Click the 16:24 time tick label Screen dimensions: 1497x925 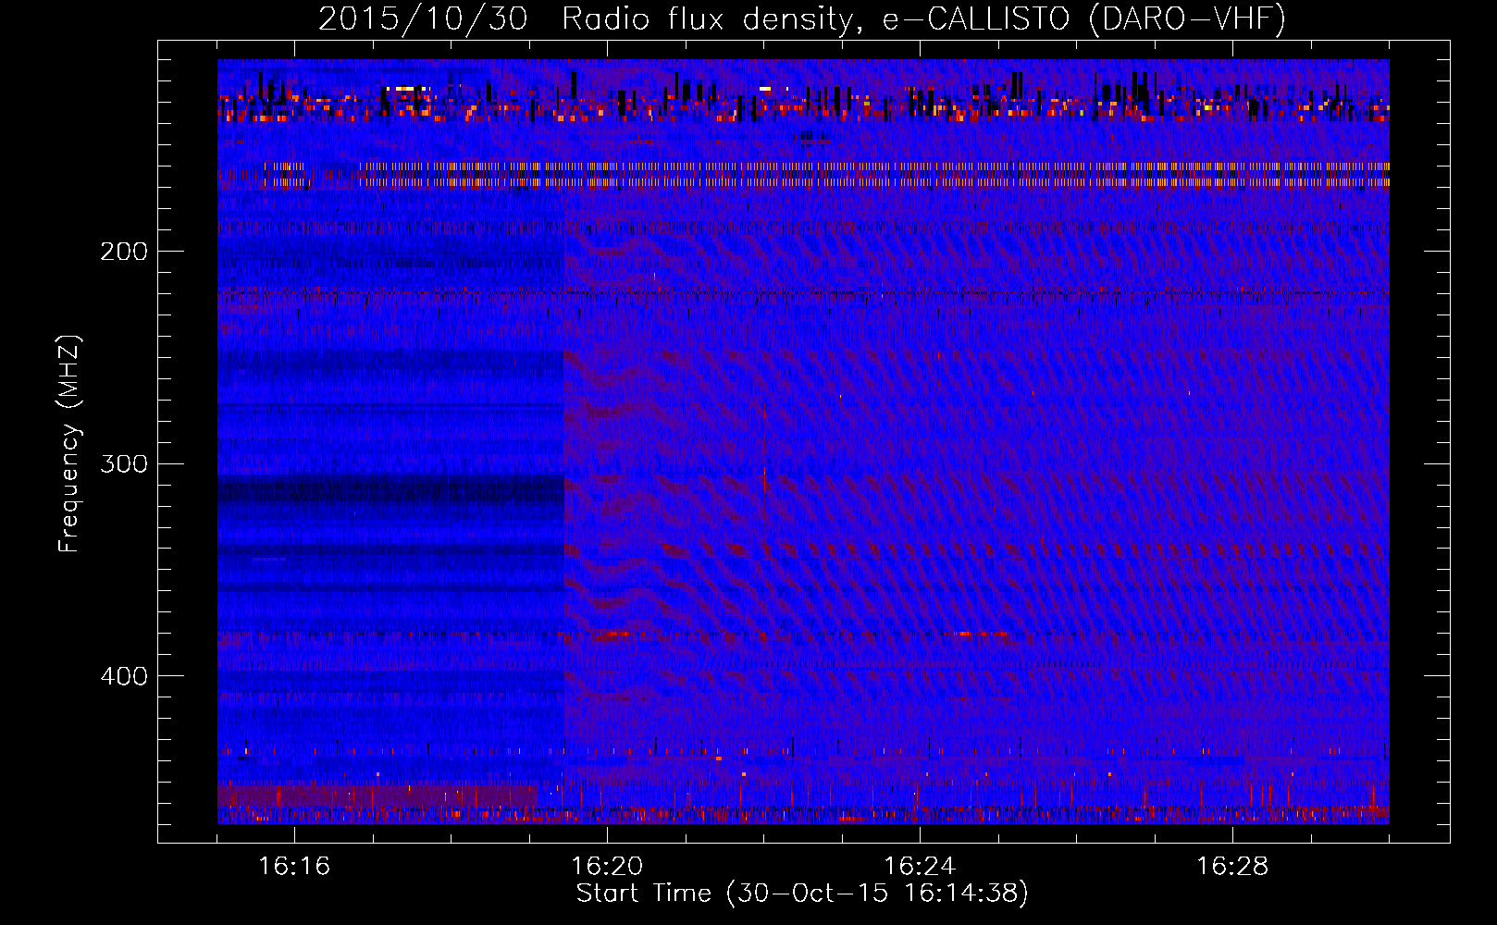920,867
